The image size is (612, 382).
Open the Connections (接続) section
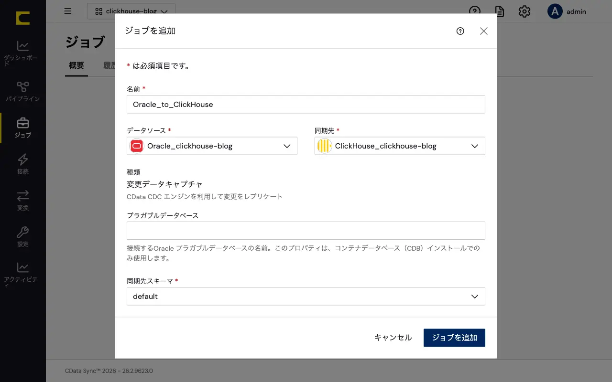23,164
